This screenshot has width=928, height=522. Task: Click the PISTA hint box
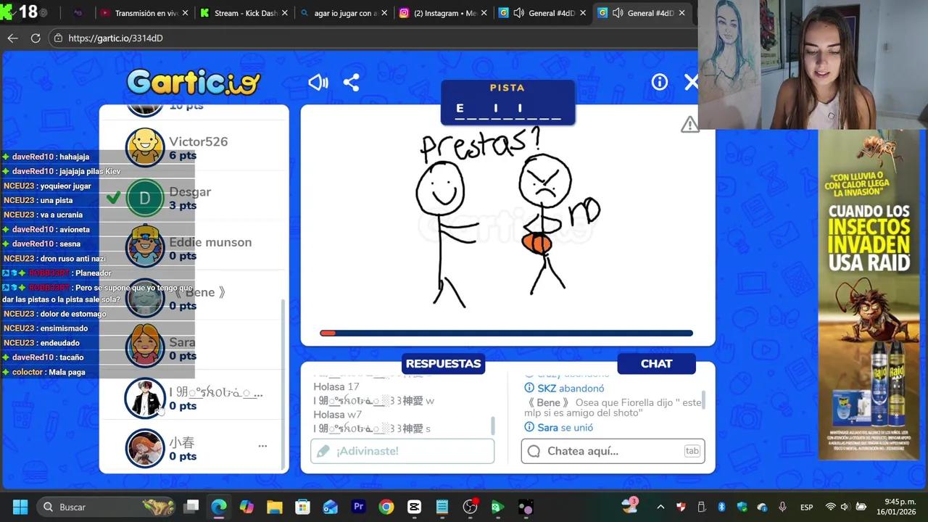pos(507,102)
